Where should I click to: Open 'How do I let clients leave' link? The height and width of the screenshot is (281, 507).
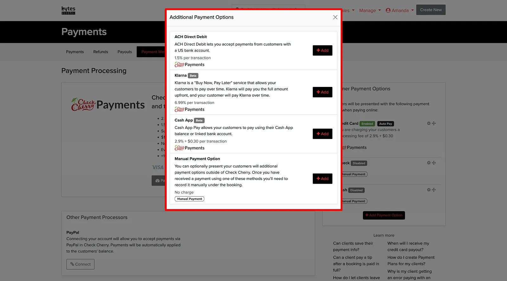click(x=356, y=278)
